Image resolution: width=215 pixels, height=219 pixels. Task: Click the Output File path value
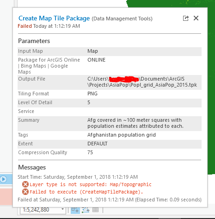[x=142, y=82]
